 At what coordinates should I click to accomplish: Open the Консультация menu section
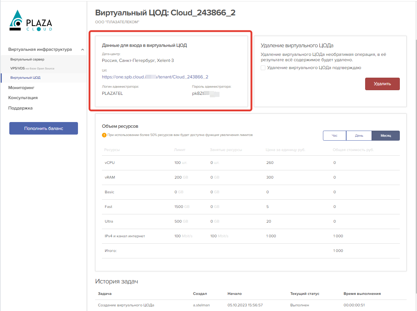(x=23, y=98)
